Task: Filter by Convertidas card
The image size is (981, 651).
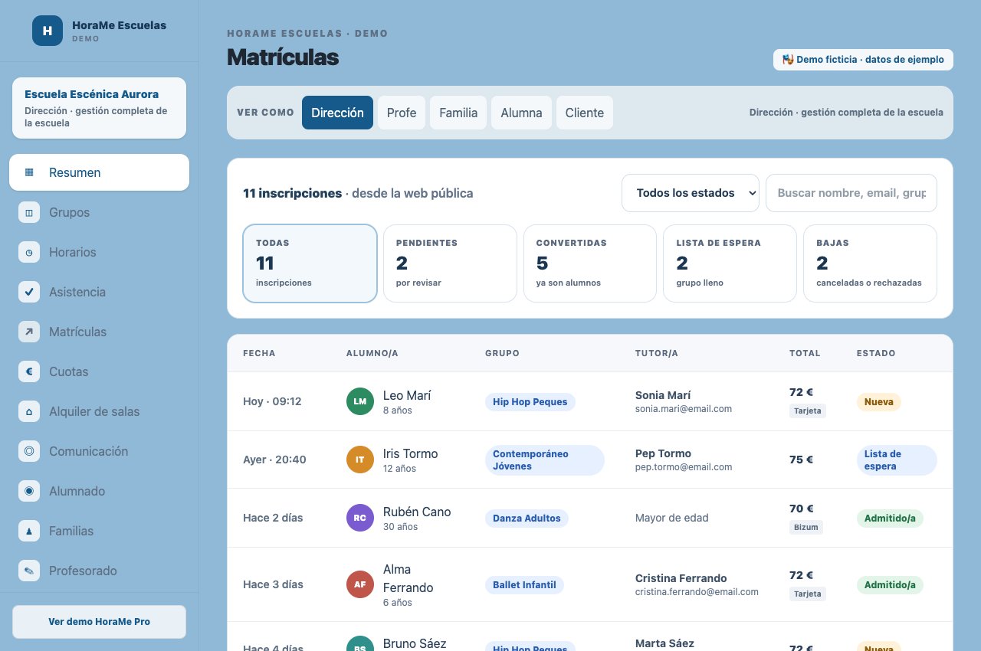Action: point(590,263)
